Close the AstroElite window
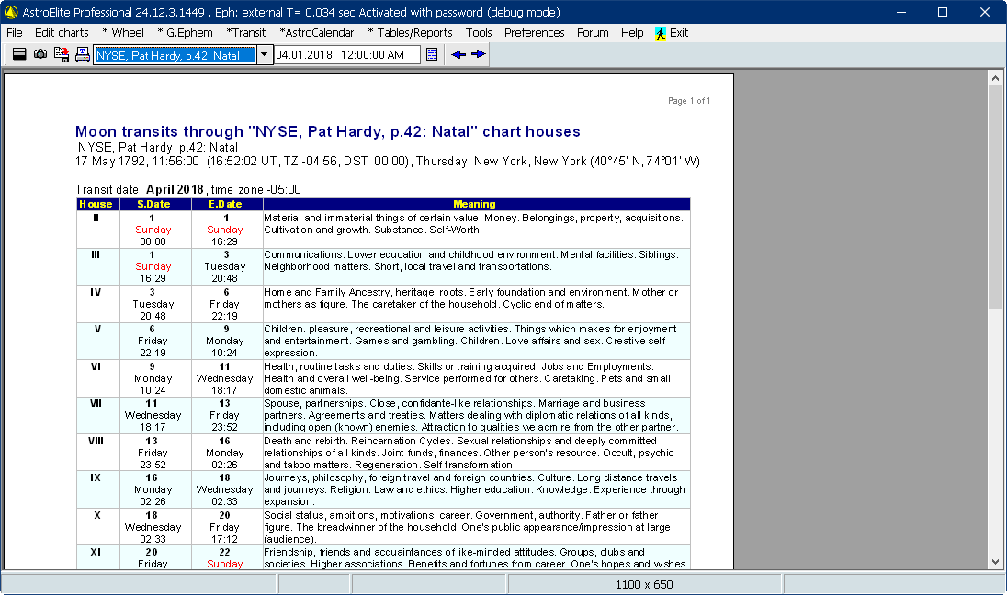 [985, 12]
